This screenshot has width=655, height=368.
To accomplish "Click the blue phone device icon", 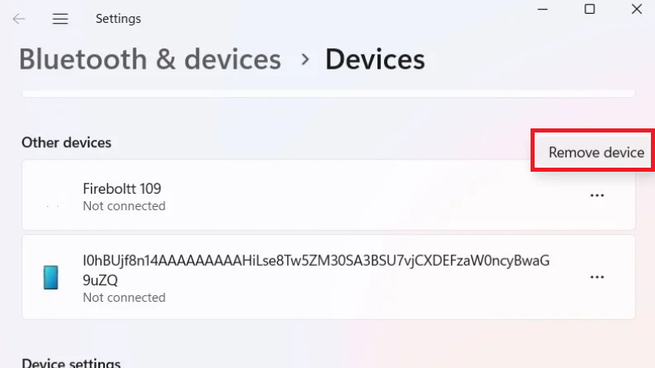I will [x=52, y=278].
